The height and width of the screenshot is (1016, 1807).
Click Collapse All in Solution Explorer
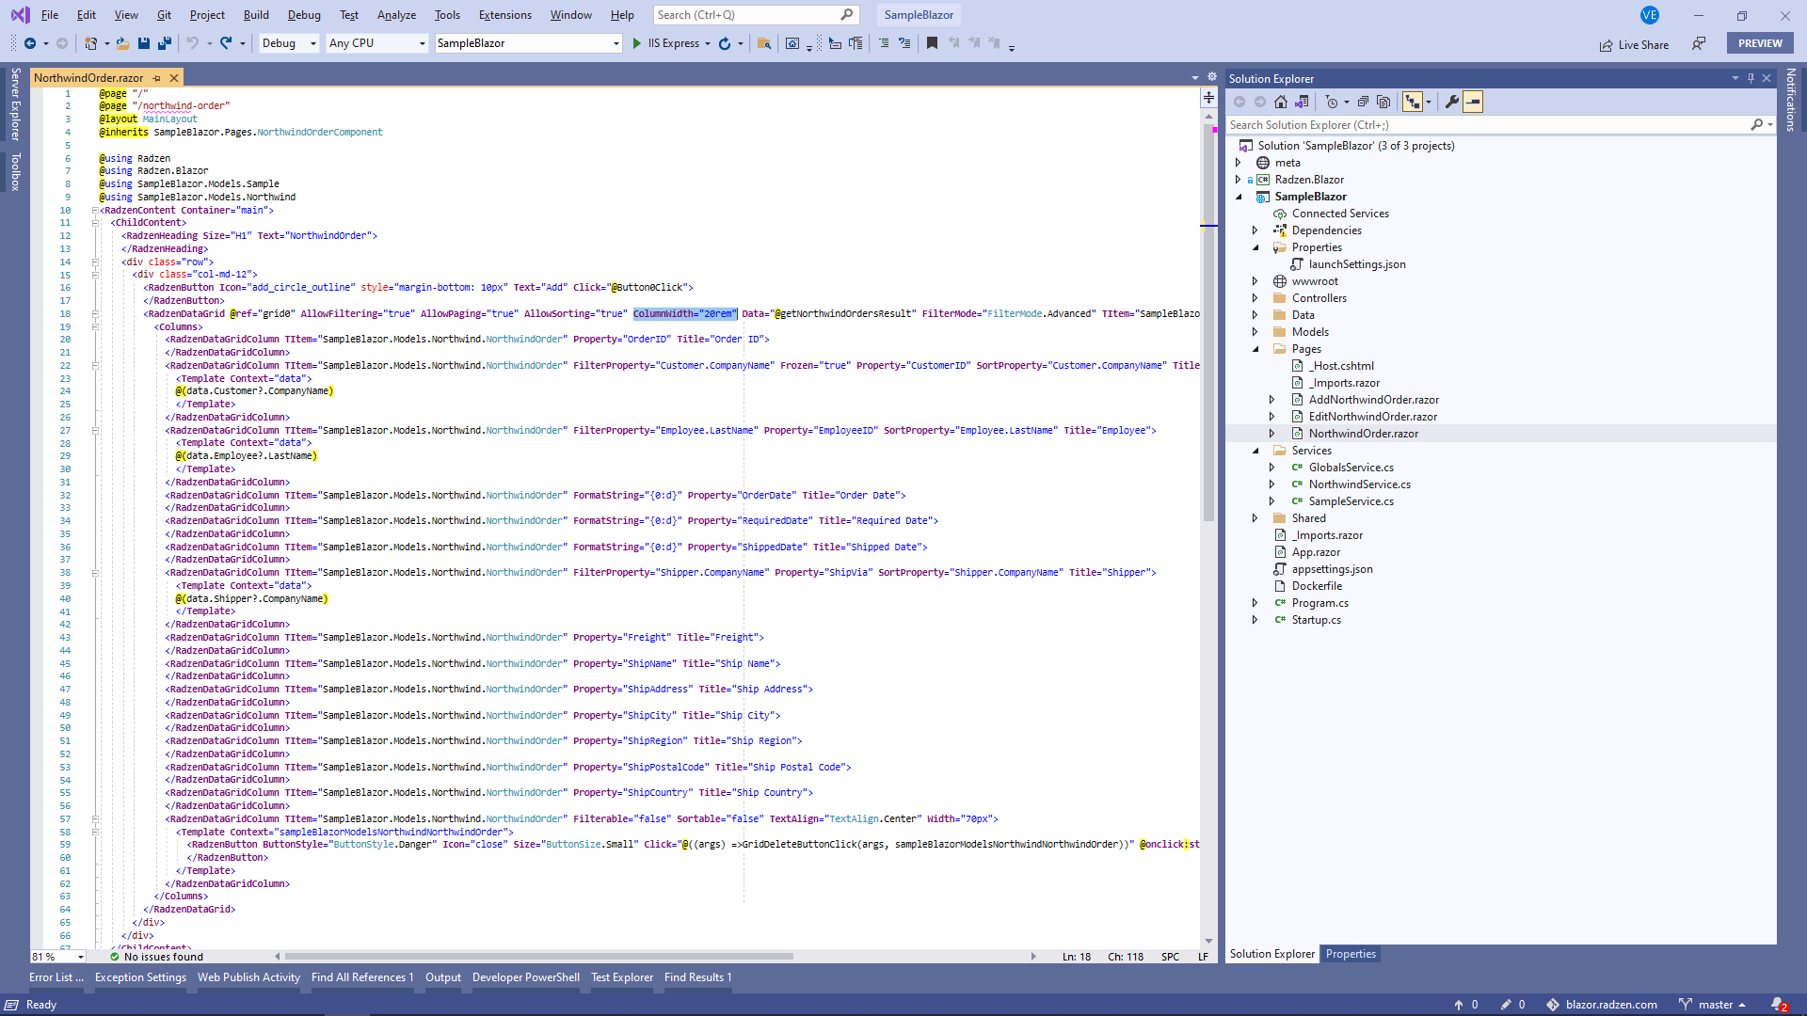click(1363, 102)
